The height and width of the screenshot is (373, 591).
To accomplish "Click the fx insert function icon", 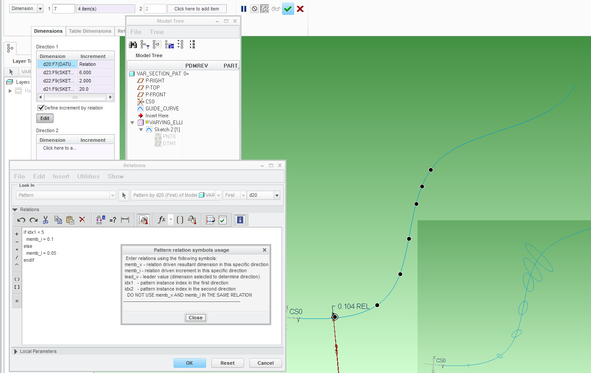I will [x=162, y=220].
